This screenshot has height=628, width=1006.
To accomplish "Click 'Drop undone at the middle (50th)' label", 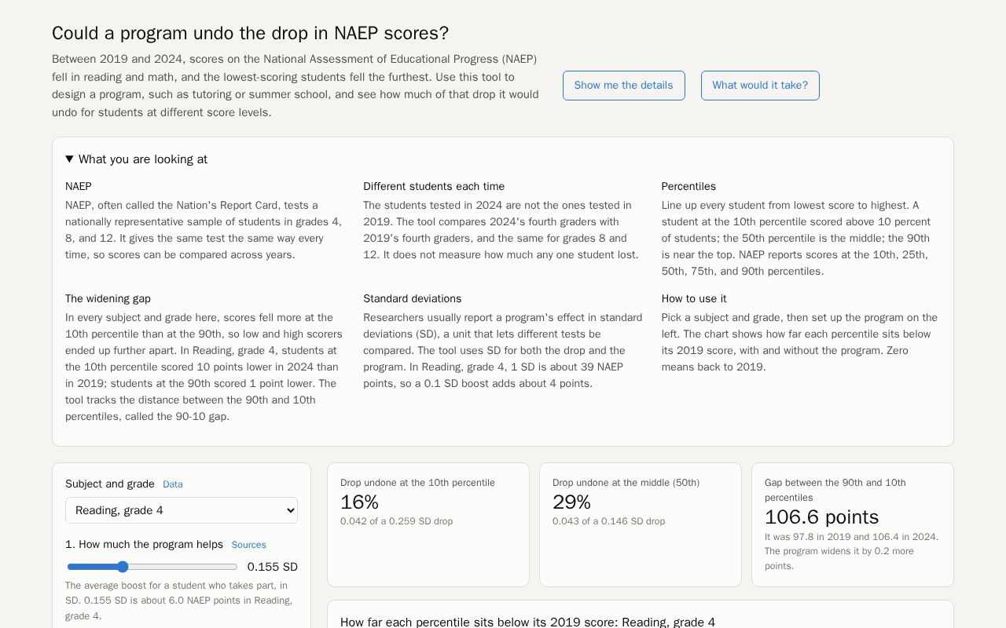I will 626,483.
